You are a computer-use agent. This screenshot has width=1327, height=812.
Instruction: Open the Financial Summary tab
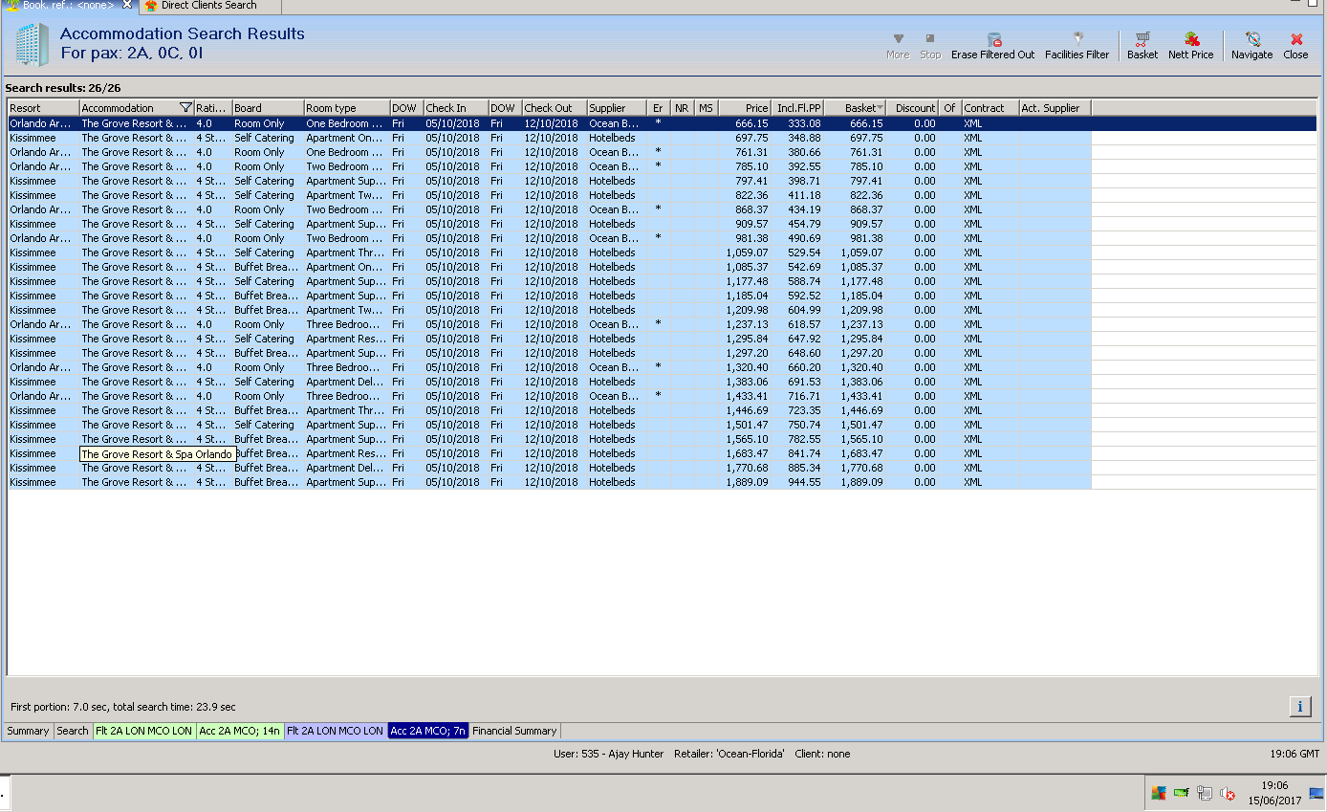pos(514,731)
